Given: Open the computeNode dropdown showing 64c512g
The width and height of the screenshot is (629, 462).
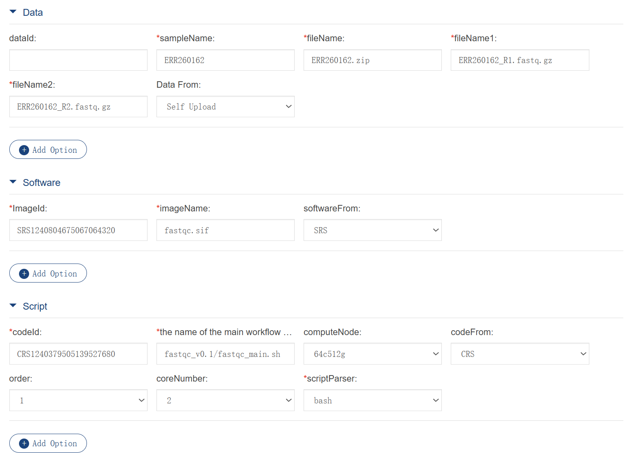Looking at the screenshot, I should (x=373, y=354).
